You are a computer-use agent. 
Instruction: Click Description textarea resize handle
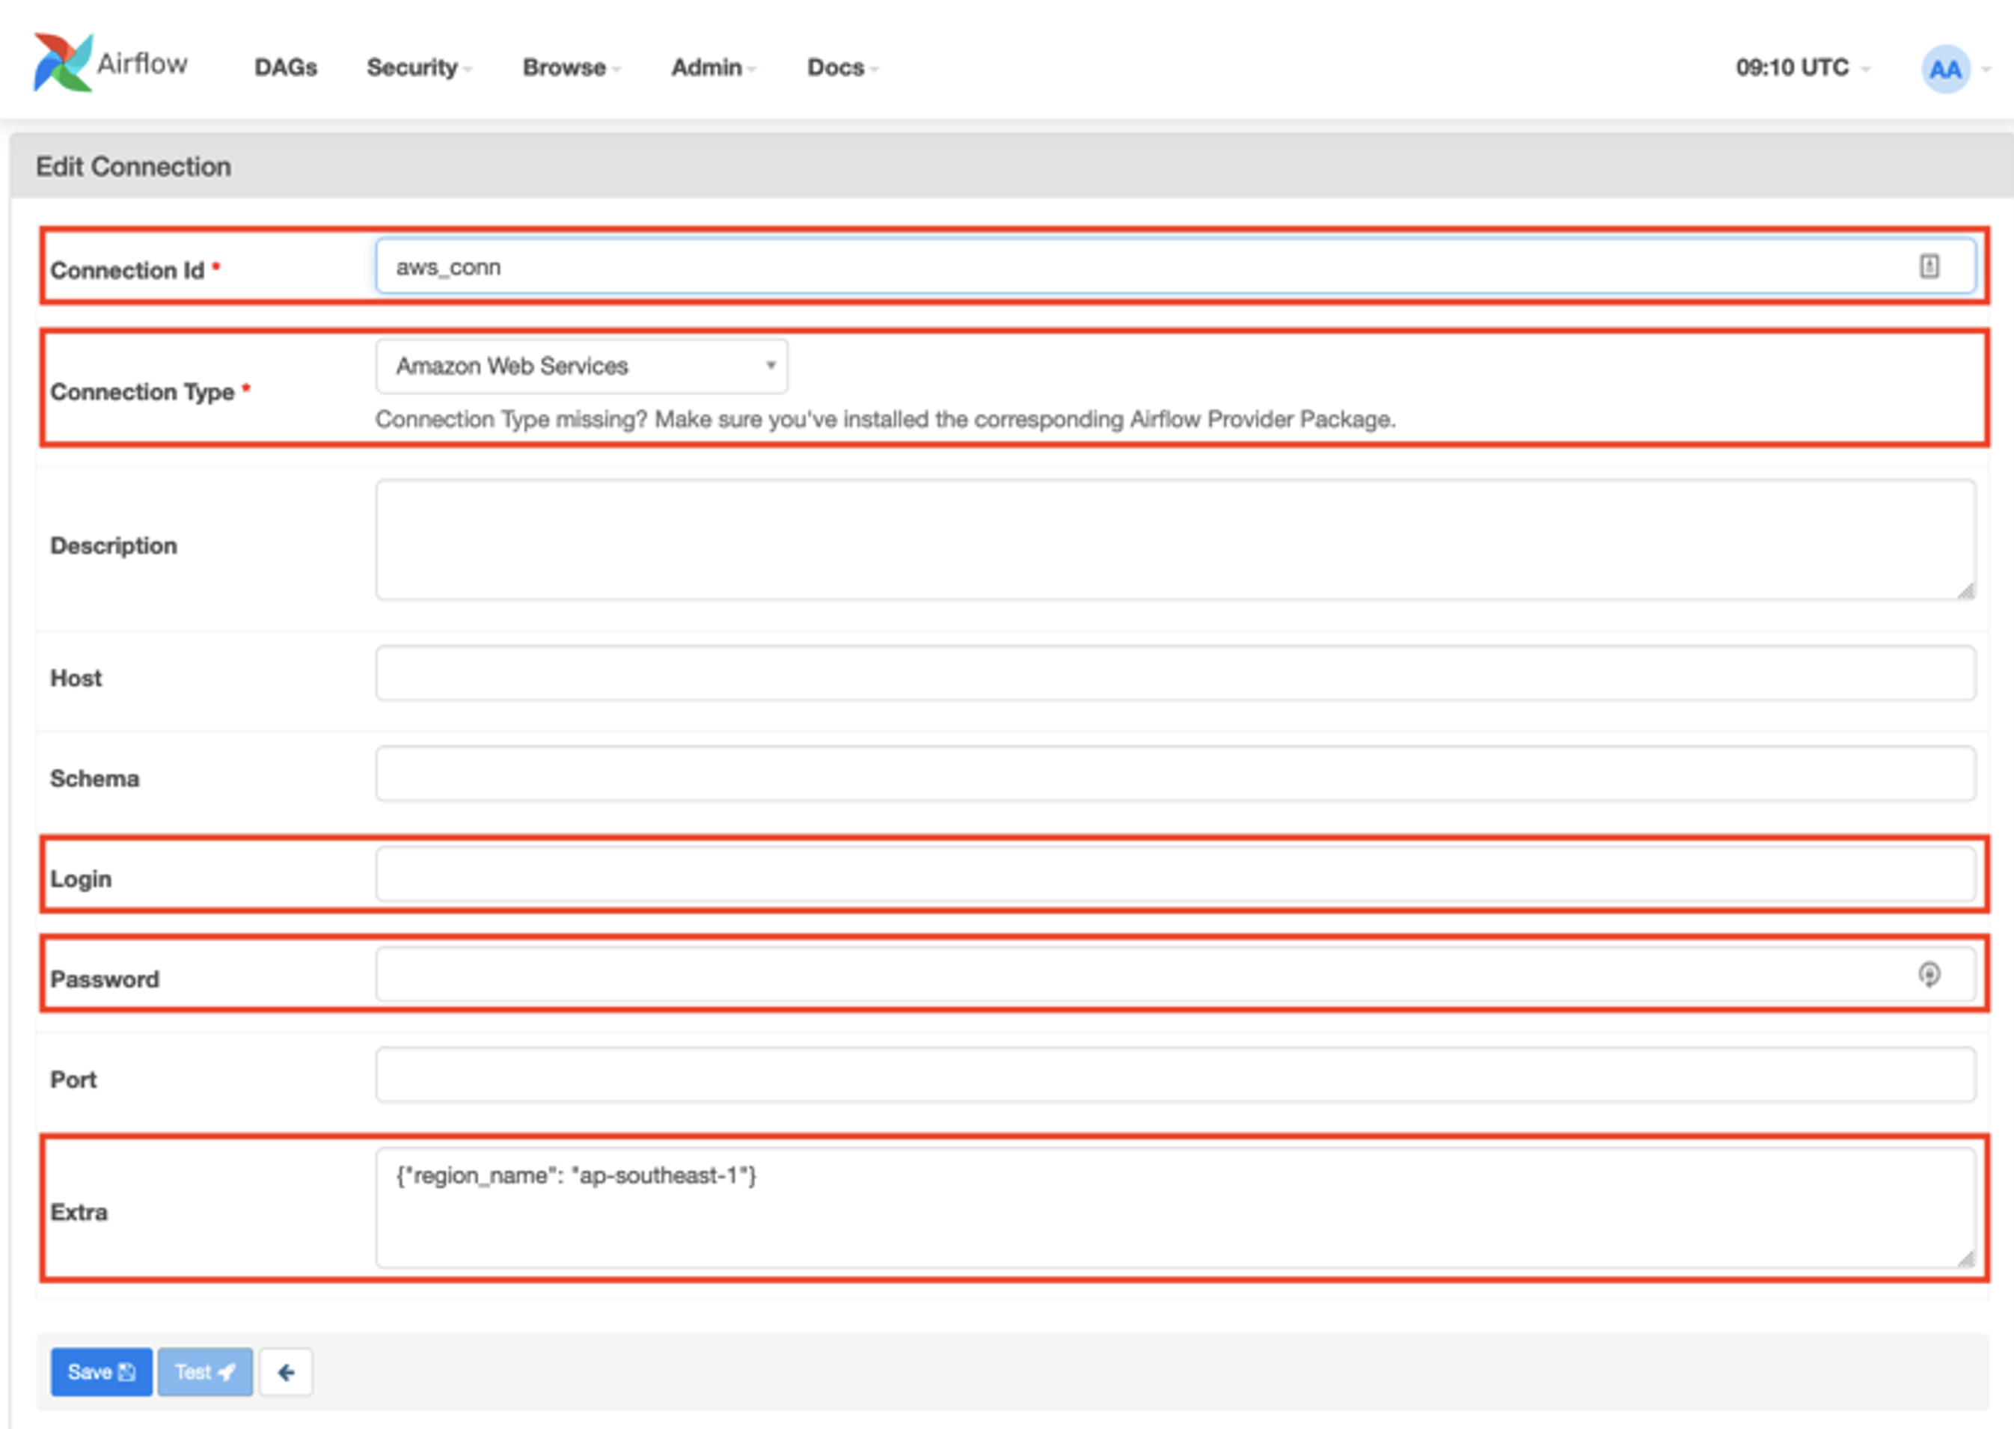[x=1965, y=591]
